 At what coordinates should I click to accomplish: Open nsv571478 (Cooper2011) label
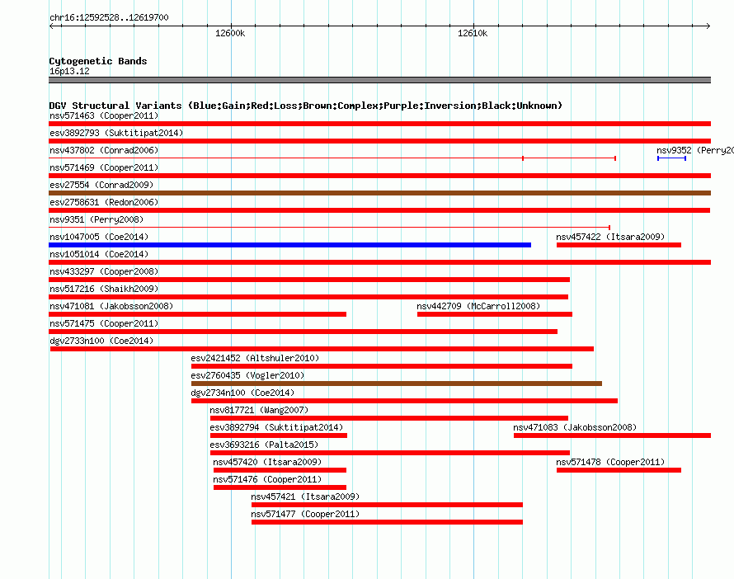(x=610, y=462)
